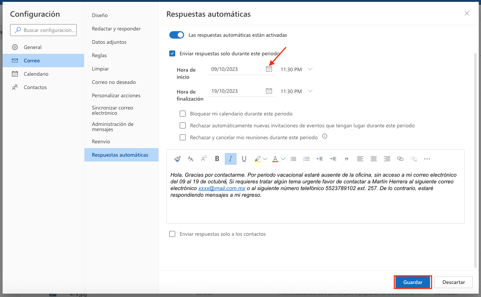
Task: Check 'Enviar respuestas solo a los contactos'
Action: [x=172, y=234]
